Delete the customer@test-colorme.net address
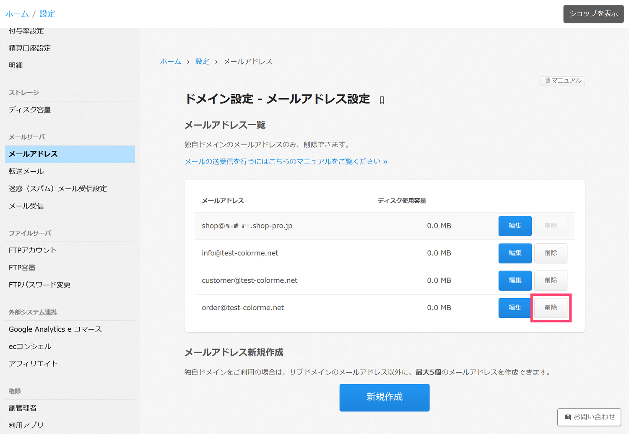Image resolution: width=629 pixels, height=434 pixels. pos(550,281)
